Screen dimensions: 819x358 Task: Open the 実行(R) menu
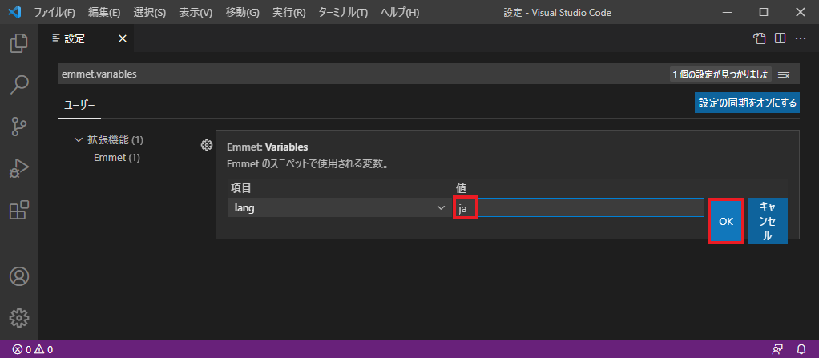(288, 12)
